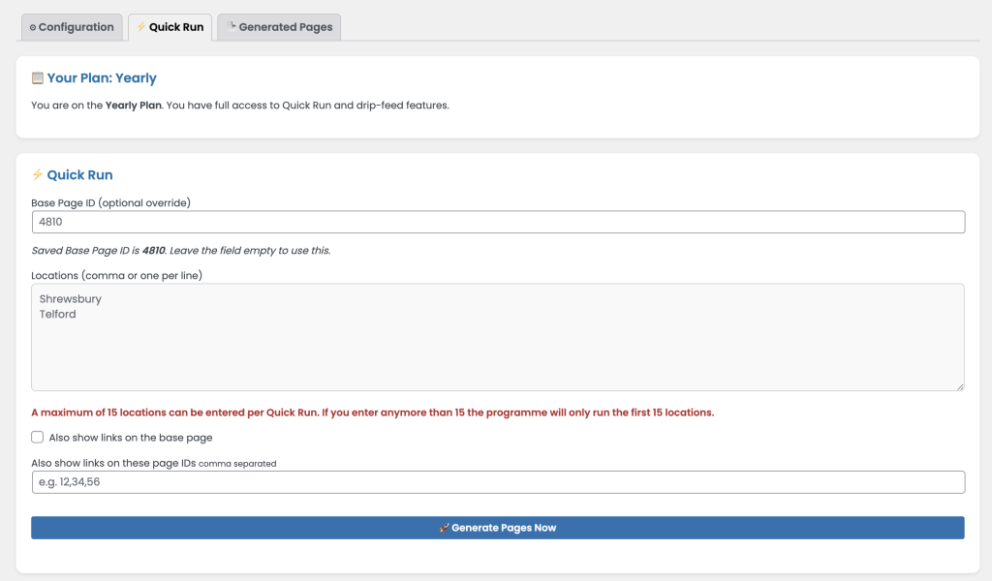Click the red 15 locations maximum warning
The width and height of the screenshot is (992, 581).
373,413
